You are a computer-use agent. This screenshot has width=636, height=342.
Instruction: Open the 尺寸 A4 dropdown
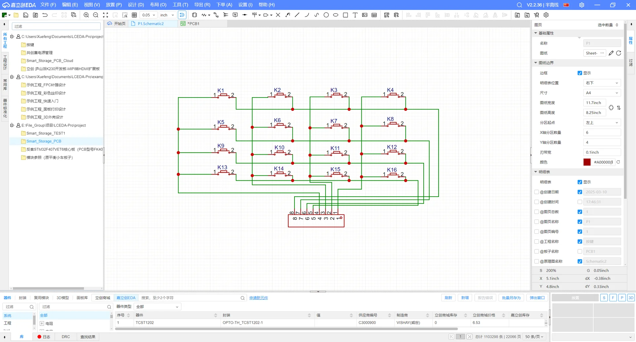602,93
